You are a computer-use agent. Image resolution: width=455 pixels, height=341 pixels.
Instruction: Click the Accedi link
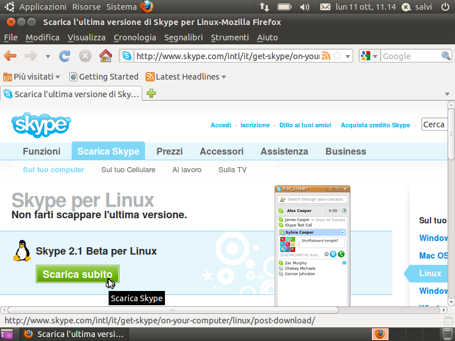tap(221, 125)
